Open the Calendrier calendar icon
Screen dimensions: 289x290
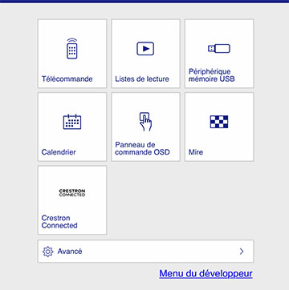tap(72, 122)
